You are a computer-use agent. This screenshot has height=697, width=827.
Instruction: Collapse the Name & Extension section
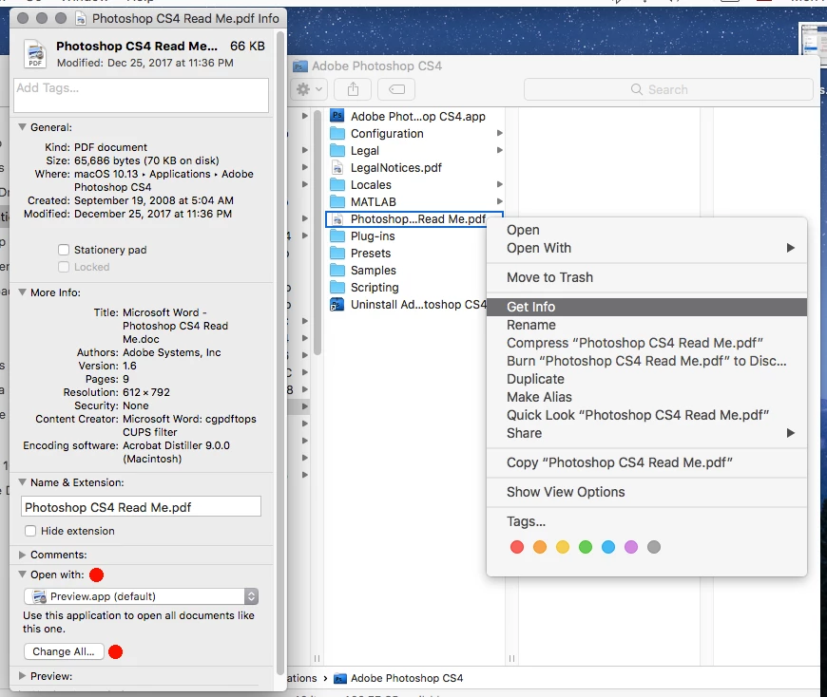22,482
